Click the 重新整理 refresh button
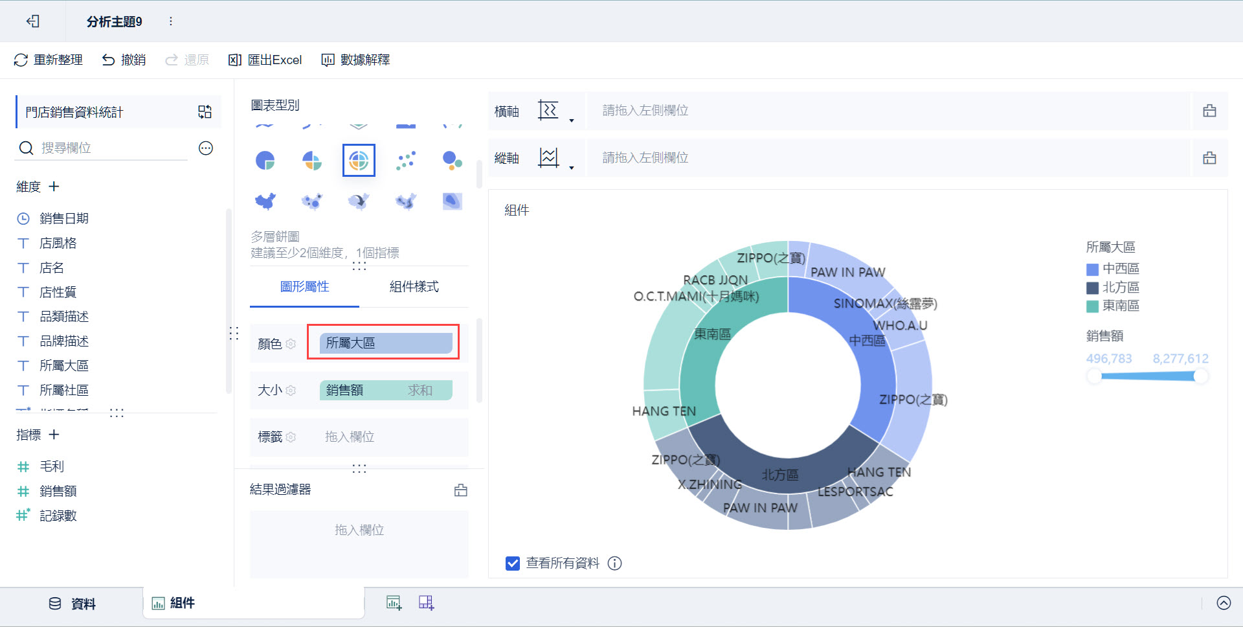Viewport: 1243px width, 627px height. pos(49,60)
